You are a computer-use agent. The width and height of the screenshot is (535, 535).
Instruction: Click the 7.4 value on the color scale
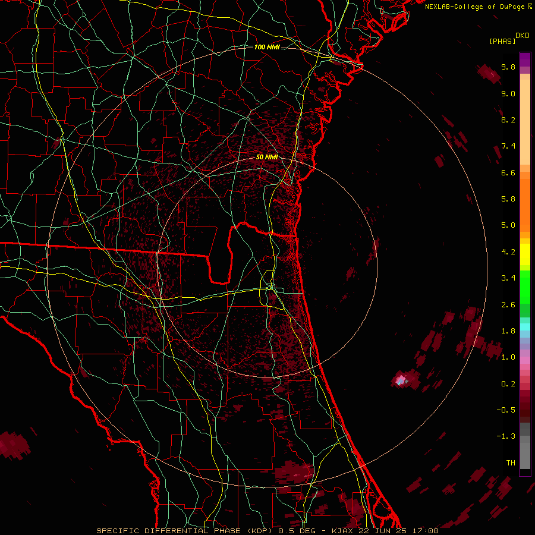coord(508,146)
